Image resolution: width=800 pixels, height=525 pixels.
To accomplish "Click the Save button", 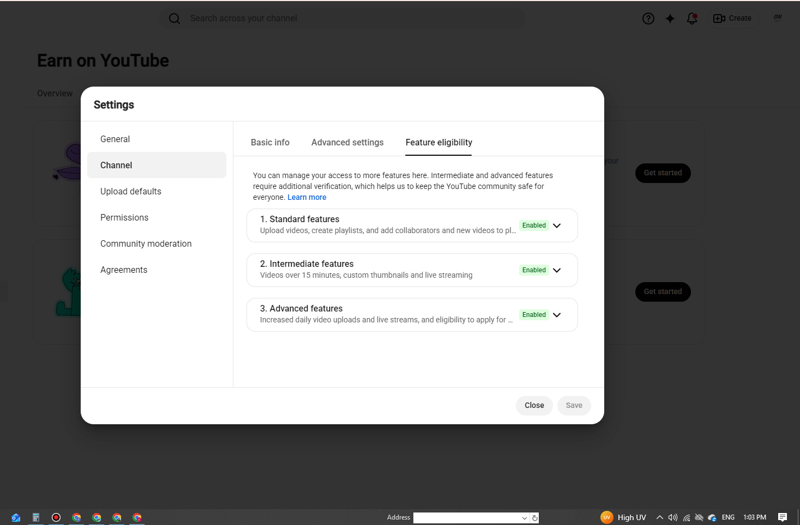I will [x=574, y=405].
